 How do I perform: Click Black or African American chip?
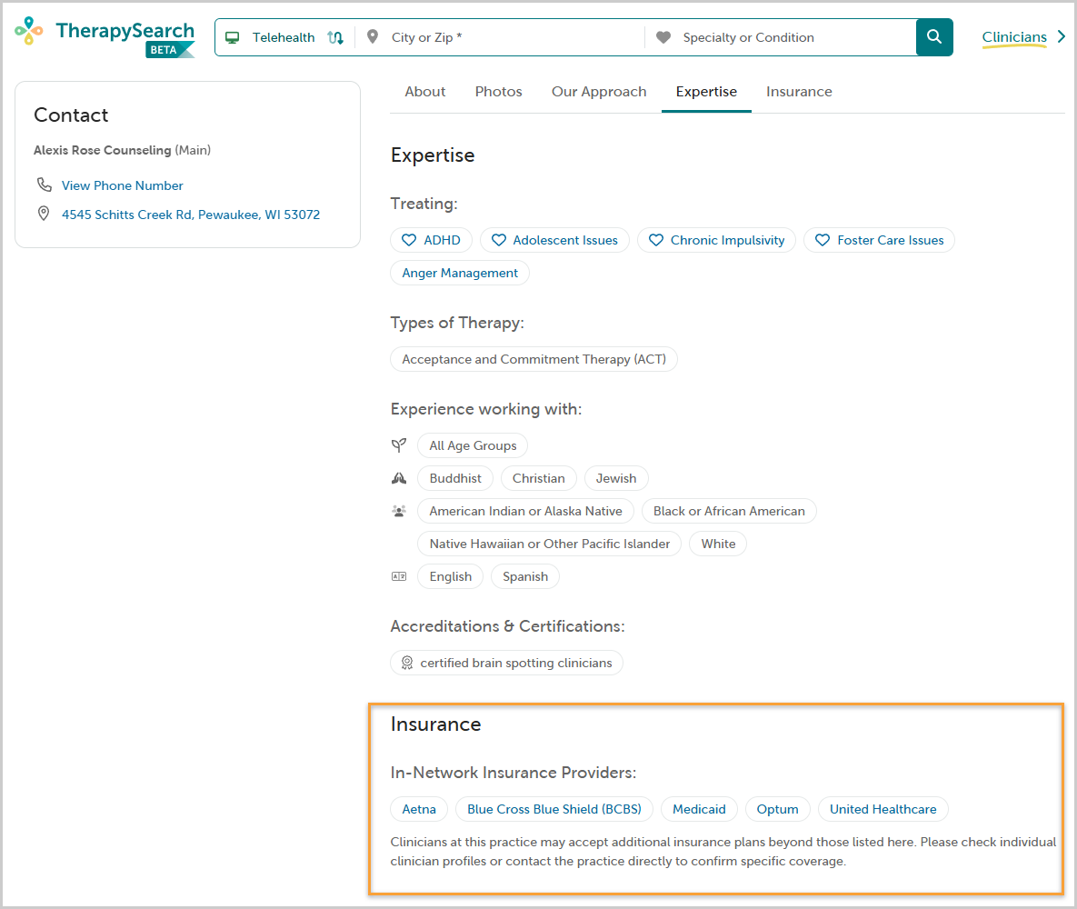(x=729, y=511)
